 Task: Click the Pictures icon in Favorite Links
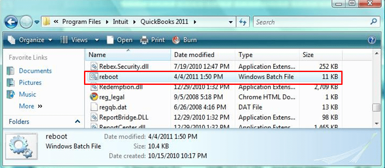10,83
